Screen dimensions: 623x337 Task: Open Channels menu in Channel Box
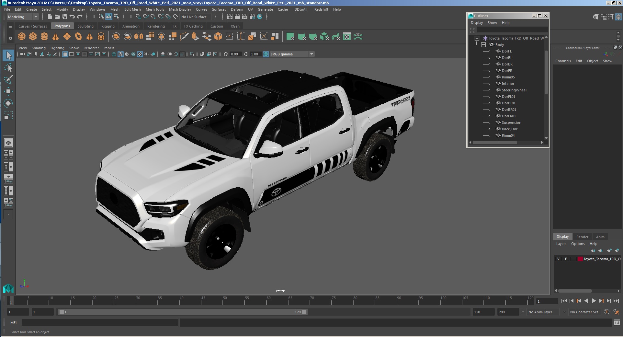pos(563,61)
